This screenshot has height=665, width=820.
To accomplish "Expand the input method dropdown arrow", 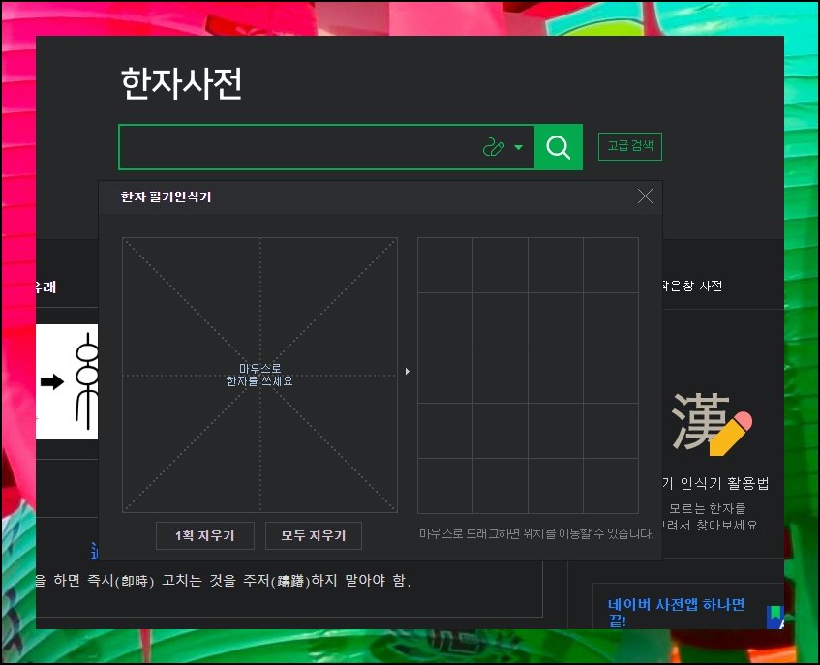I will click(518, 147).
